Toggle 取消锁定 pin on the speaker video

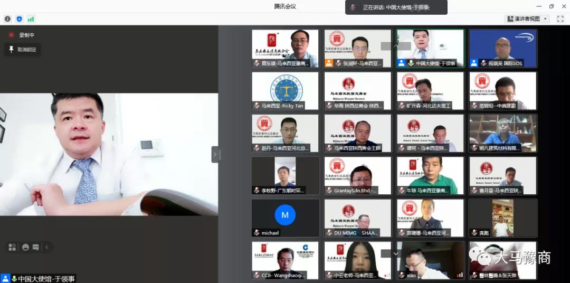tap(23, 50)
